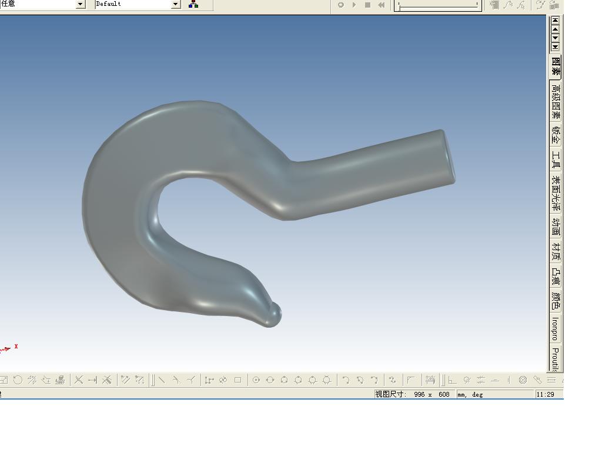Click the first path curve icon

pos(509,5)
